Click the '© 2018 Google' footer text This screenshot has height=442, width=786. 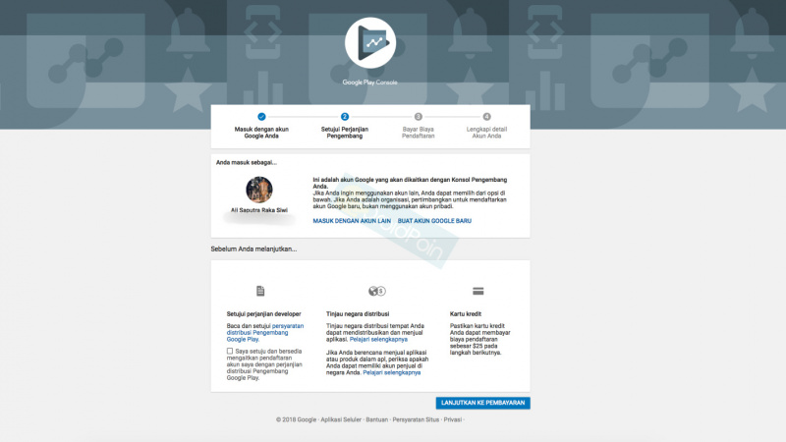[x=297, y=420]
